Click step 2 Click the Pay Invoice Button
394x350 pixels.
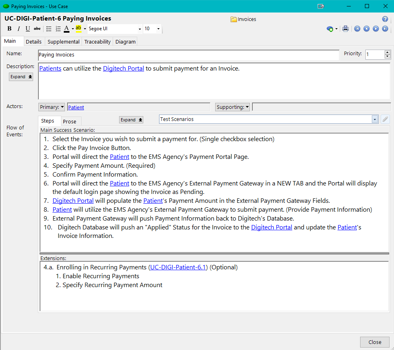[92, 148]
